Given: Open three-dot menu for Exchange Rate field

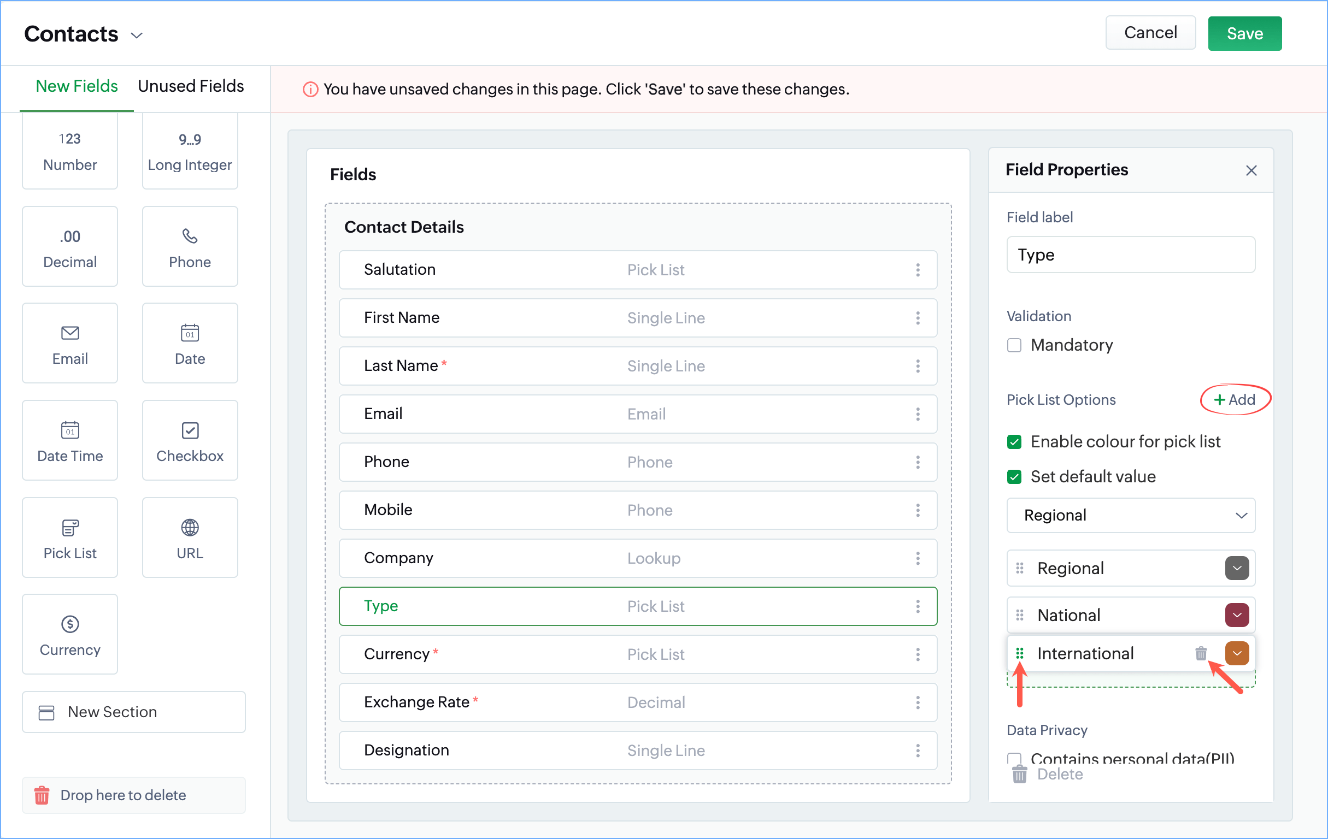Looking at the screenshot, I should [918, 702].
